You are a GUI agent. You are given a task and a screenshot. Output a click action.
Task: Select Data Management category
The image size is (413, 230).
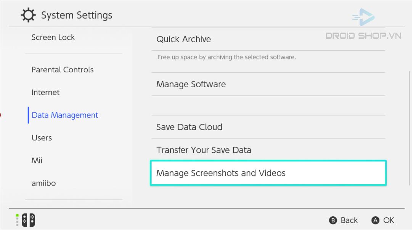[65, 115]
